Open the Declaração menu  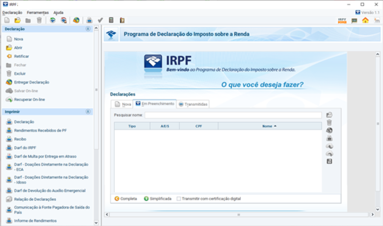[12, 12]
